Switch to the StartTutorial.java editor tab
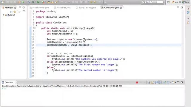Viewport: 191px width, 107px height. [x=39, y=8]
